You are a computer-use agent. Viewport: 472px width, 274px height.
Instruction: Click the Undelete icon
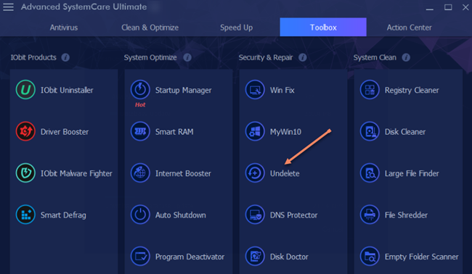[x=255, y=173]
